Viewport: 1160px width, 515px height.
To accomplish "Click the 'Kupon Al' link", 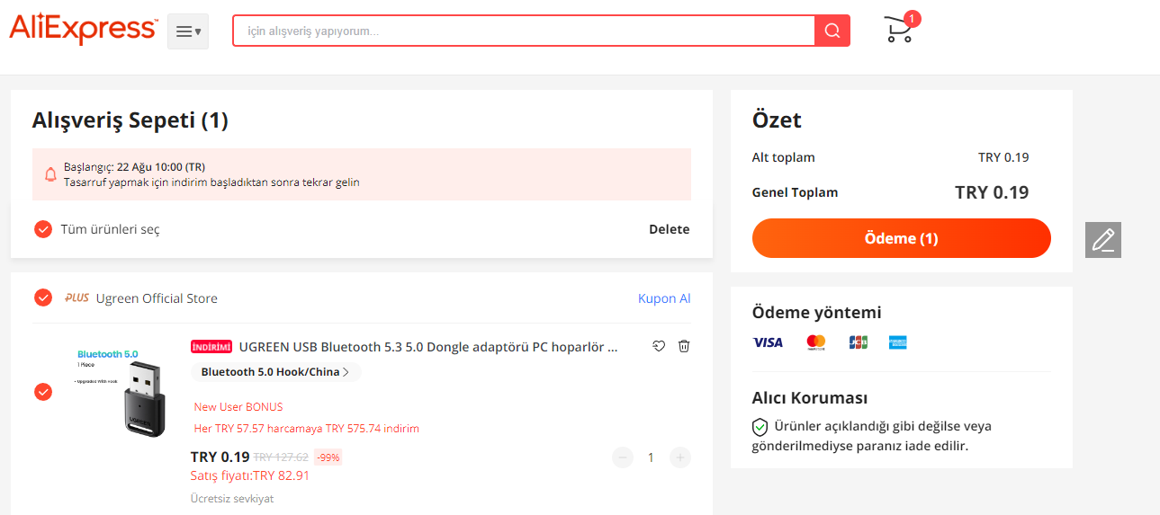I will point(664,298).
